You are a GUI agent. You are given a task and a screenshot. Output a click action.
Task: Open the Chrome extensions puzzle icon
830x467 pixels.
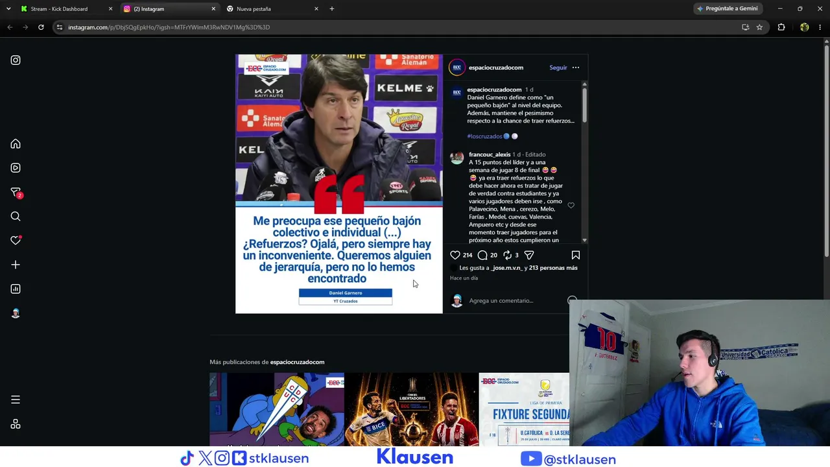(781, 27)
